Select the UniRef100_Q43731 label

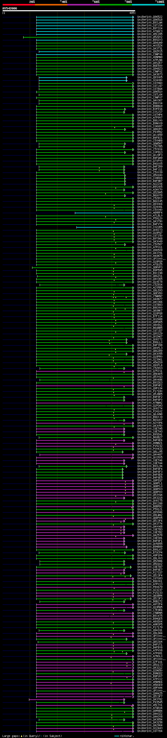(x=150, y=49)
